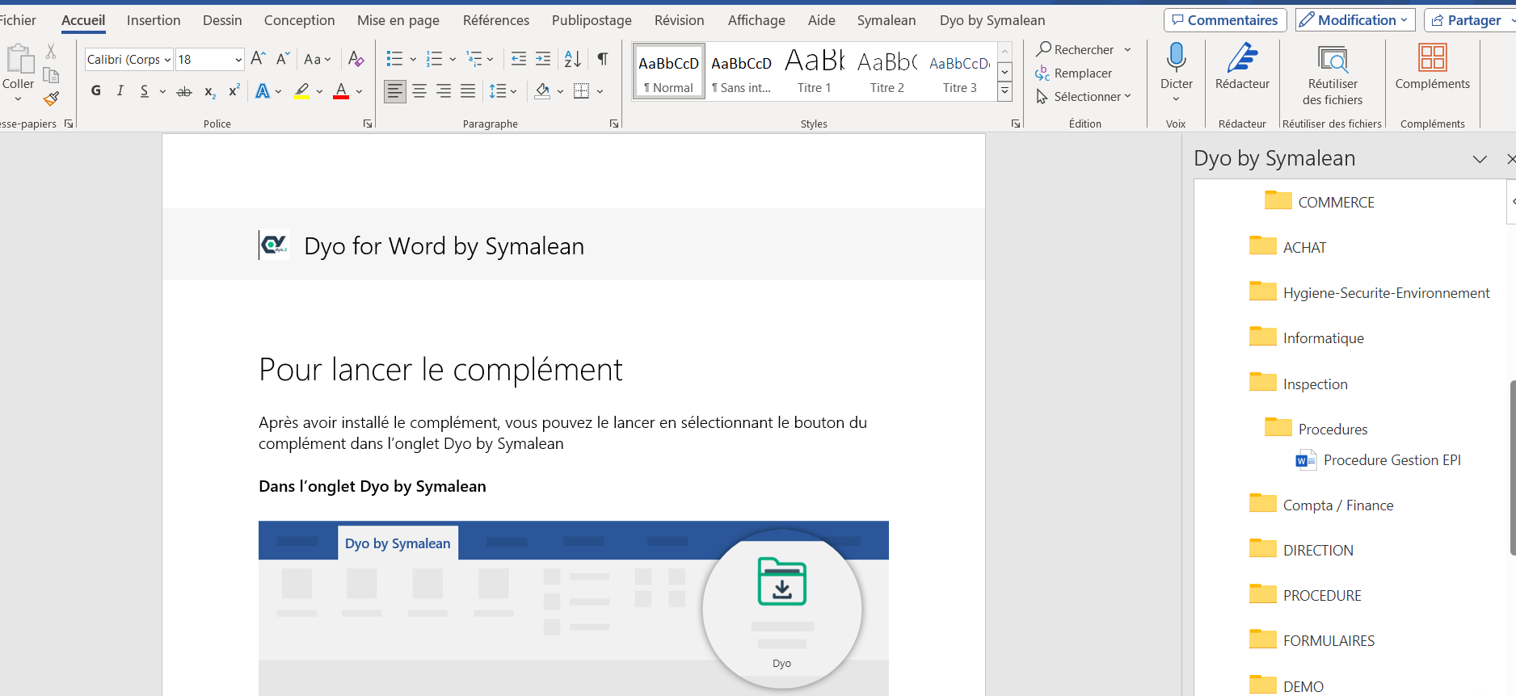The height and width of the screenshot is (696, 1516).
Task: Open the Modification mode dropdown
Action: click(1355, 20)
